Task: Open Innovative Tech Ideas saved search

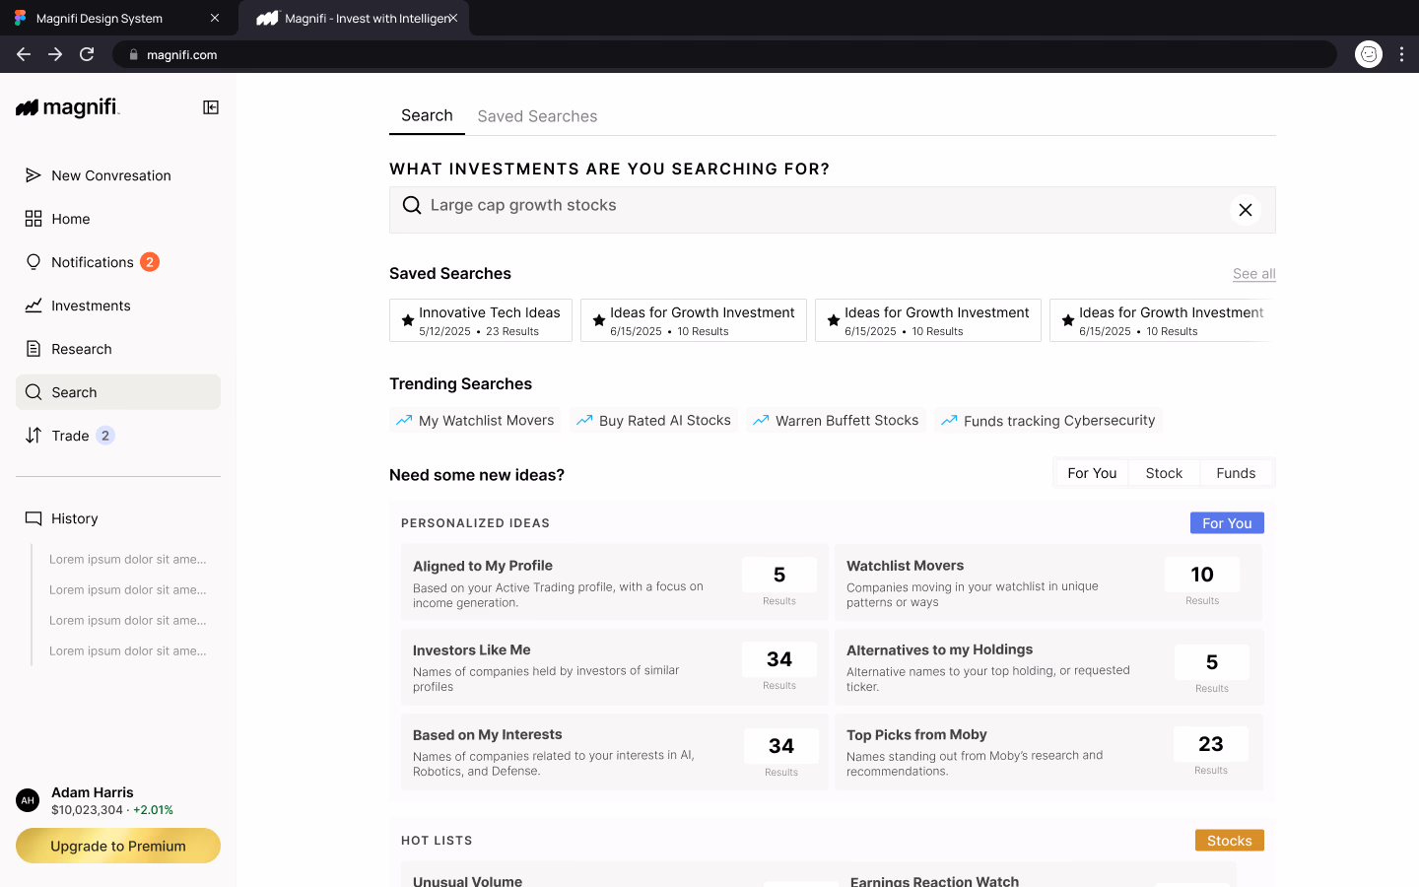Action: pos(481,320)
